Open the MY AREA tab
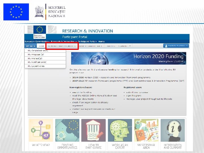Screen dimensions: 204x153 pyautogui.click(x=31, y=46)
